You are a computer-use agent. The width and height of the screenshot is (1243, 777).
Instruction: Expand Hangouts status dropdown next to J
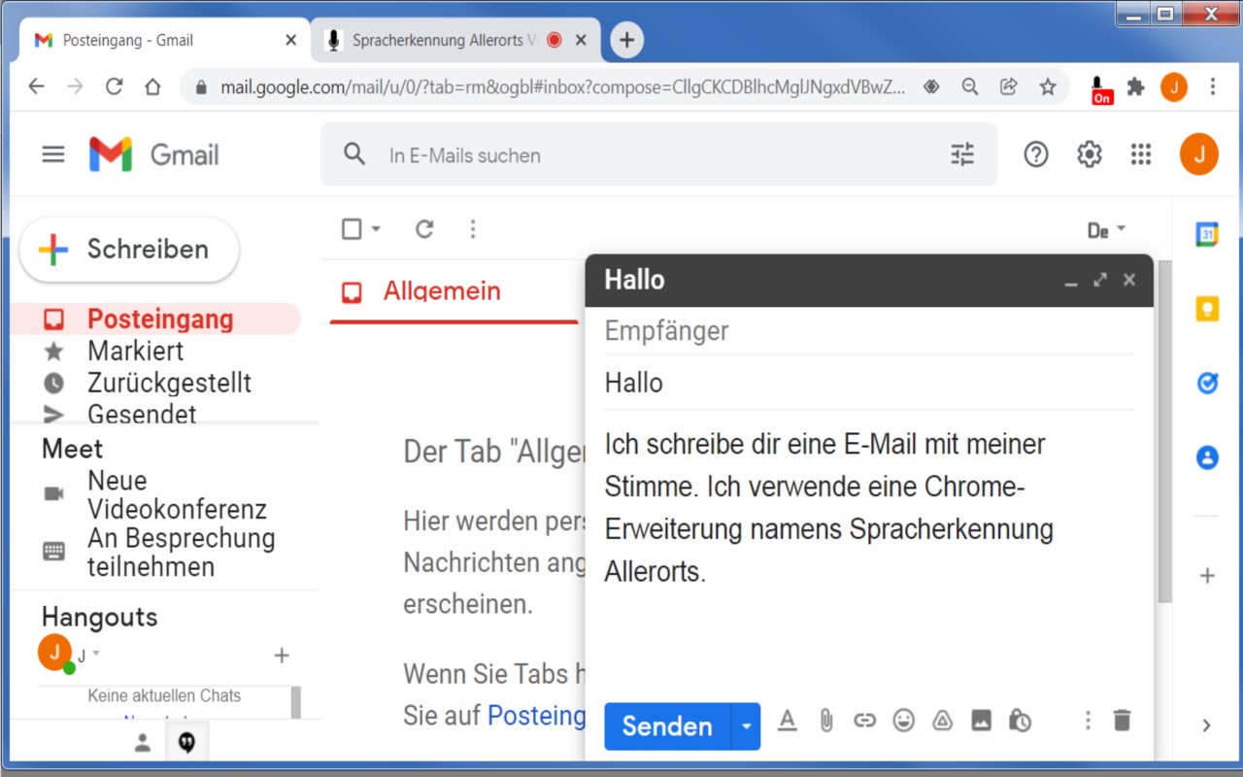(96, 653)
